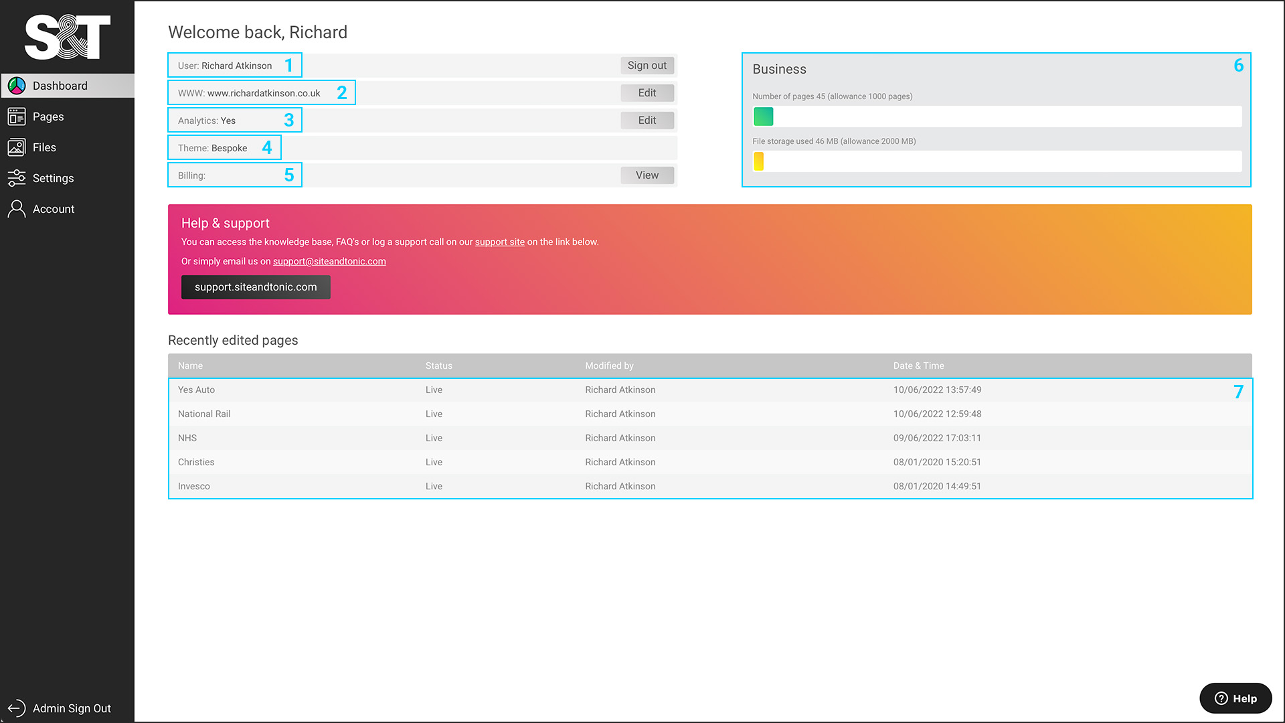Open the National Rail page row
Viewport: 1285px width, 723px height.
tap(204, 414)
